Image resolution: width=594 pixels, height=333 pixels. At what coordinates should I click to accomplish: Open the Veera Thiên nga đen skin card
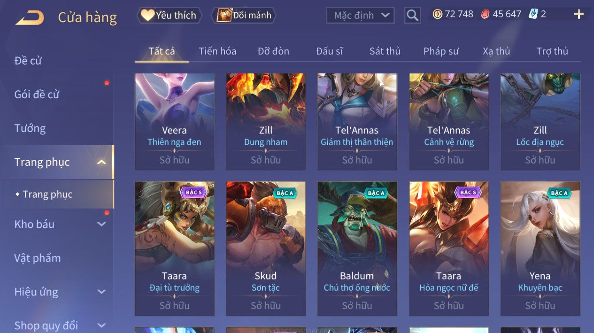[174, 122]
